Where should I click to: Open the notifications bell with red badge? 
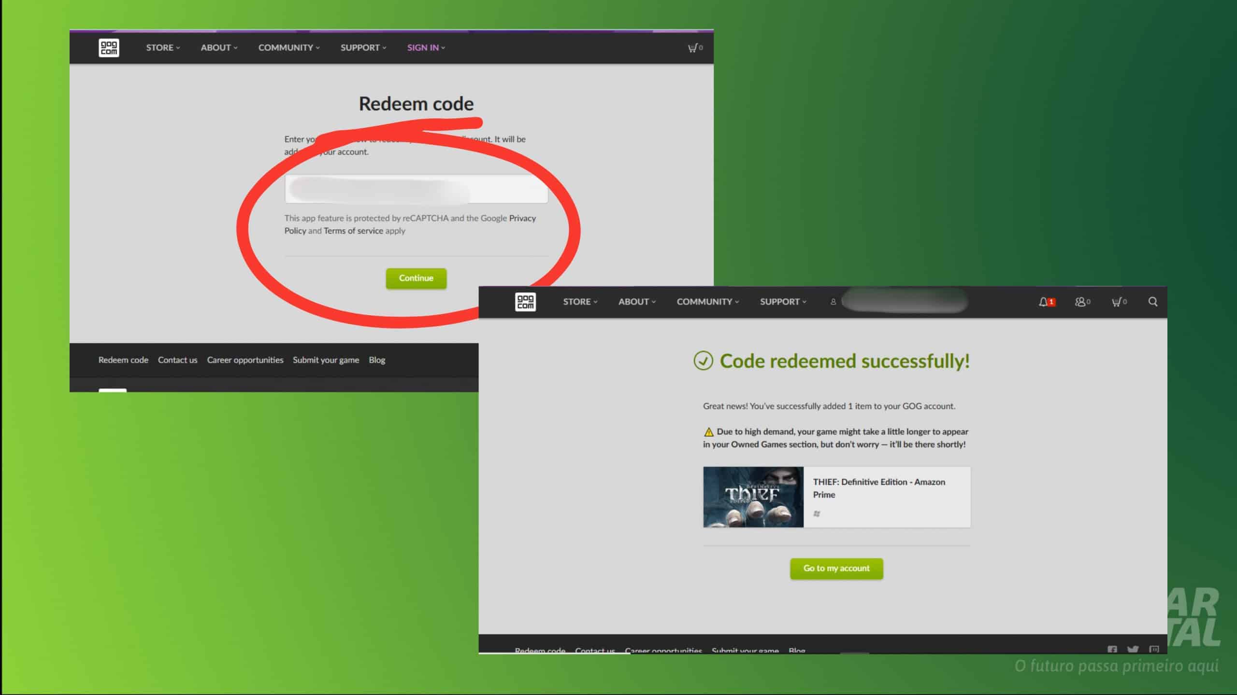[1047, 302]
